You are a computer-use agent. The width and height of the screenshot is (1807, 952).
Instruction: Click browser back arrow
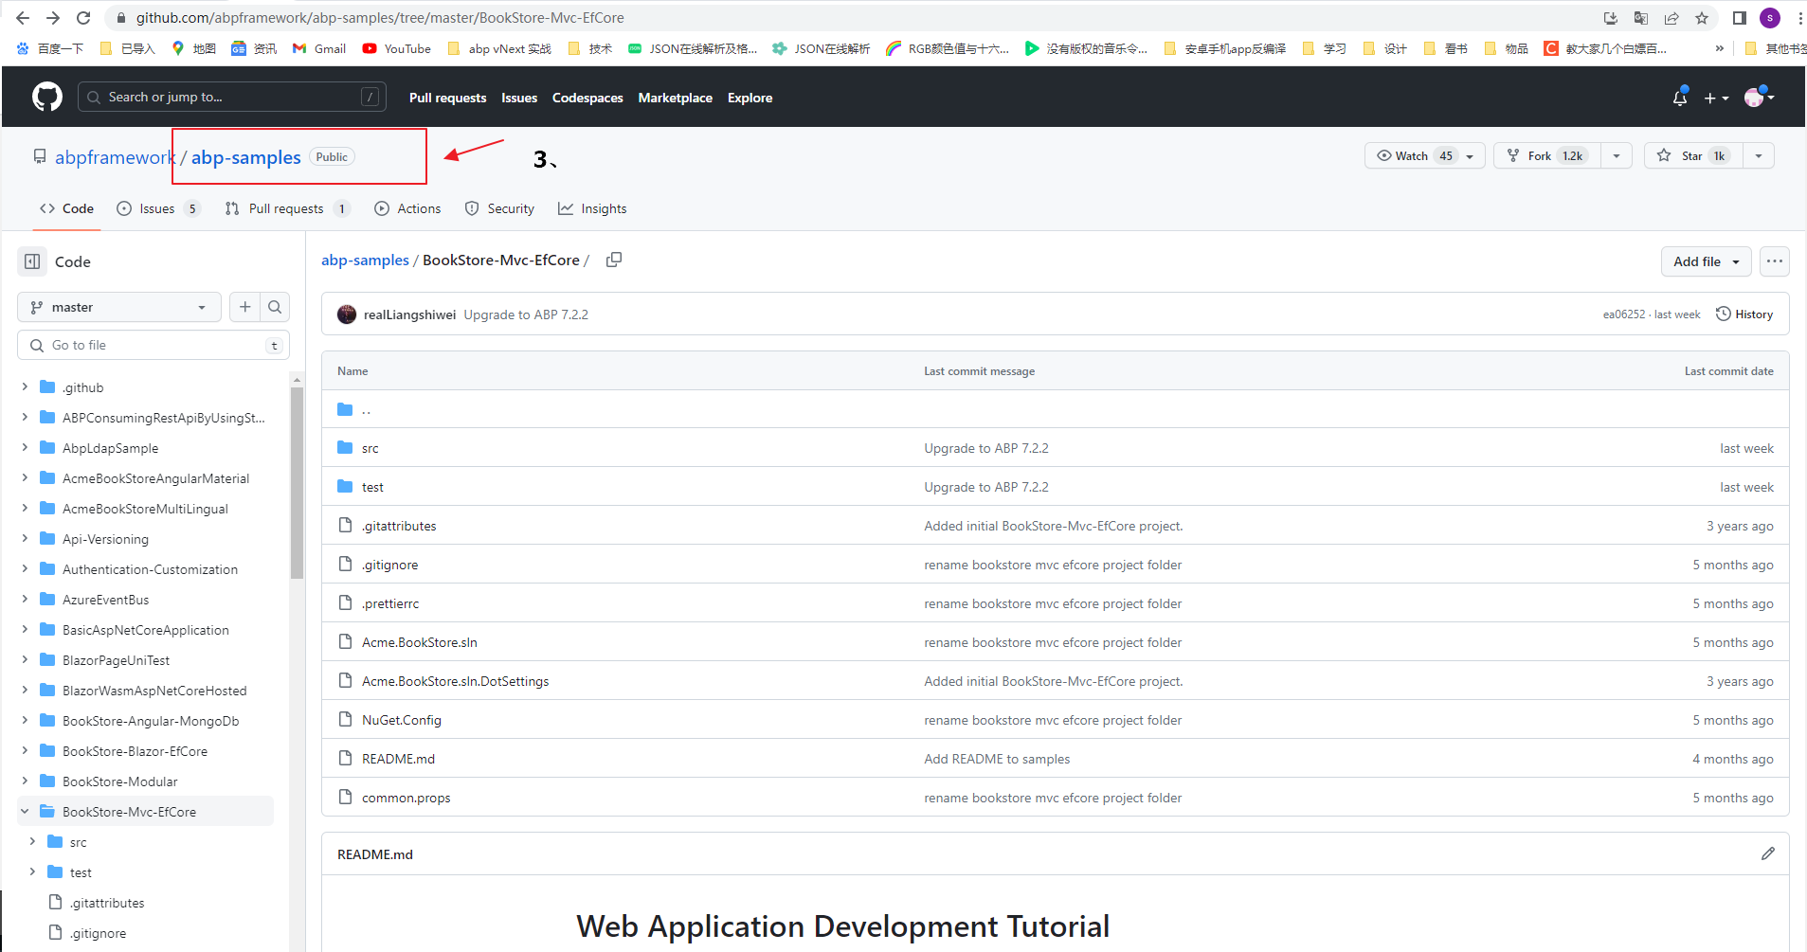[23, 18]
